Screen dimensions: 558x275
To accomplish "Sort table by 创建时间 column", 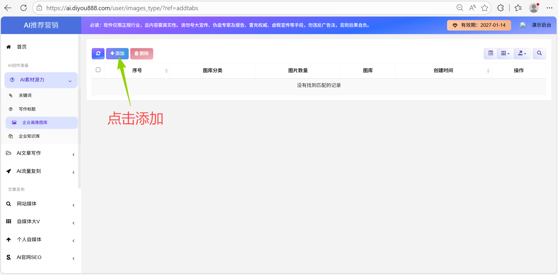I will [x=443, y=70].
